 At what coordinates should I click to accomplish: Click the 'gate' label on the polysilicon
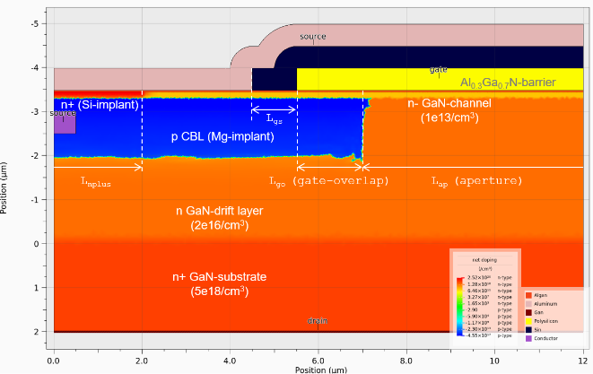[x=439, y=70]
